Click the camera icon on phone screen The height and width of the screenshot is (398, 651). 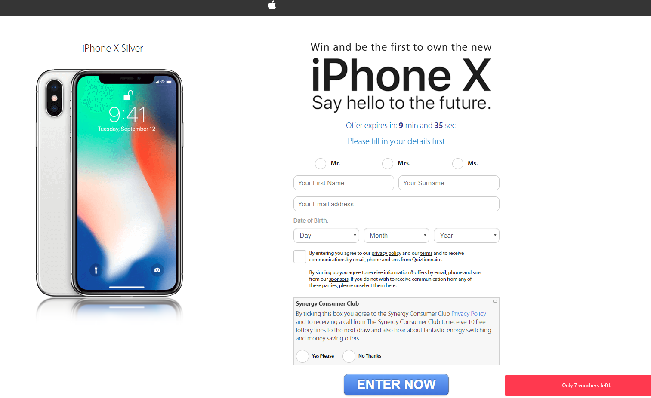pyautogui.click(x=157, y=270)
